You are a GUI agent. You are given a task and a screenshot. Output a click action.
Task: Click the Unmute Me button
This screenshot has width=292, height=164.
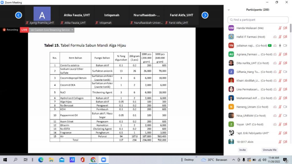click(269, 150)
